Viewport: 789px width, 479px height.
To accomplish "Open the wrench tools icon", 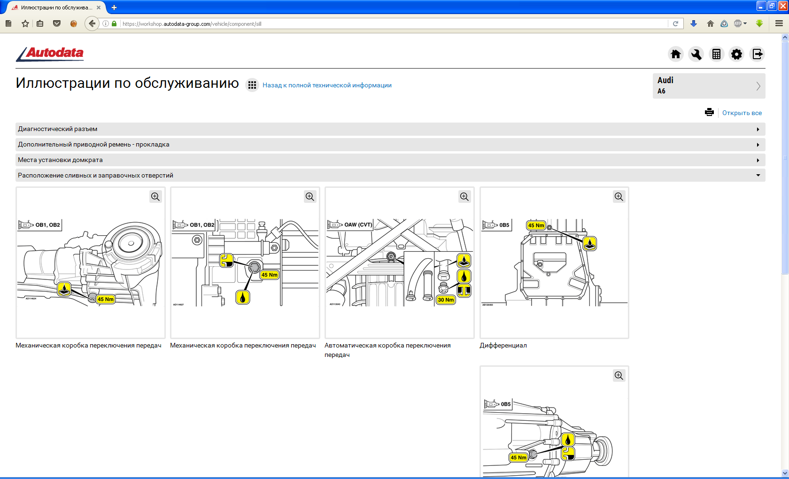I will (696, 54).
